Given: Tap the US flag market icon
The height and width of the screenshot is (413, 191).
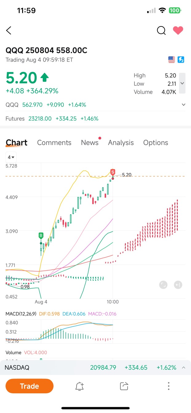Looking at the screenshot, I should (x=172, y=60).
